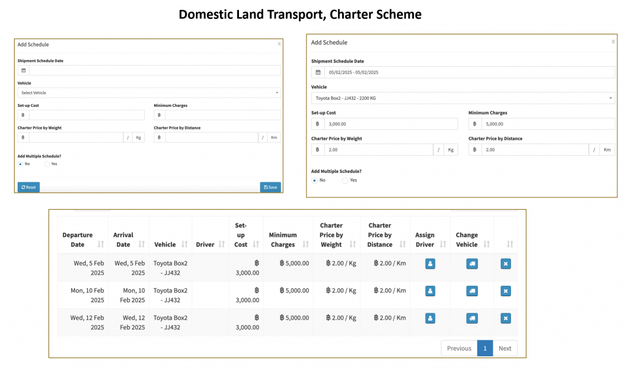Click Assign Driver icon for Wed, 5 Feb row

click(430, 264)
